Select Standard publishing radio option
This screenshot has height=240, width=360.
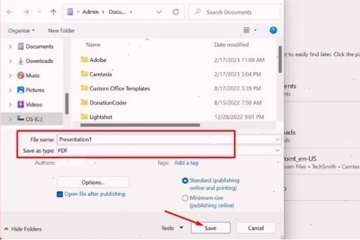click(x=185, y=181)
